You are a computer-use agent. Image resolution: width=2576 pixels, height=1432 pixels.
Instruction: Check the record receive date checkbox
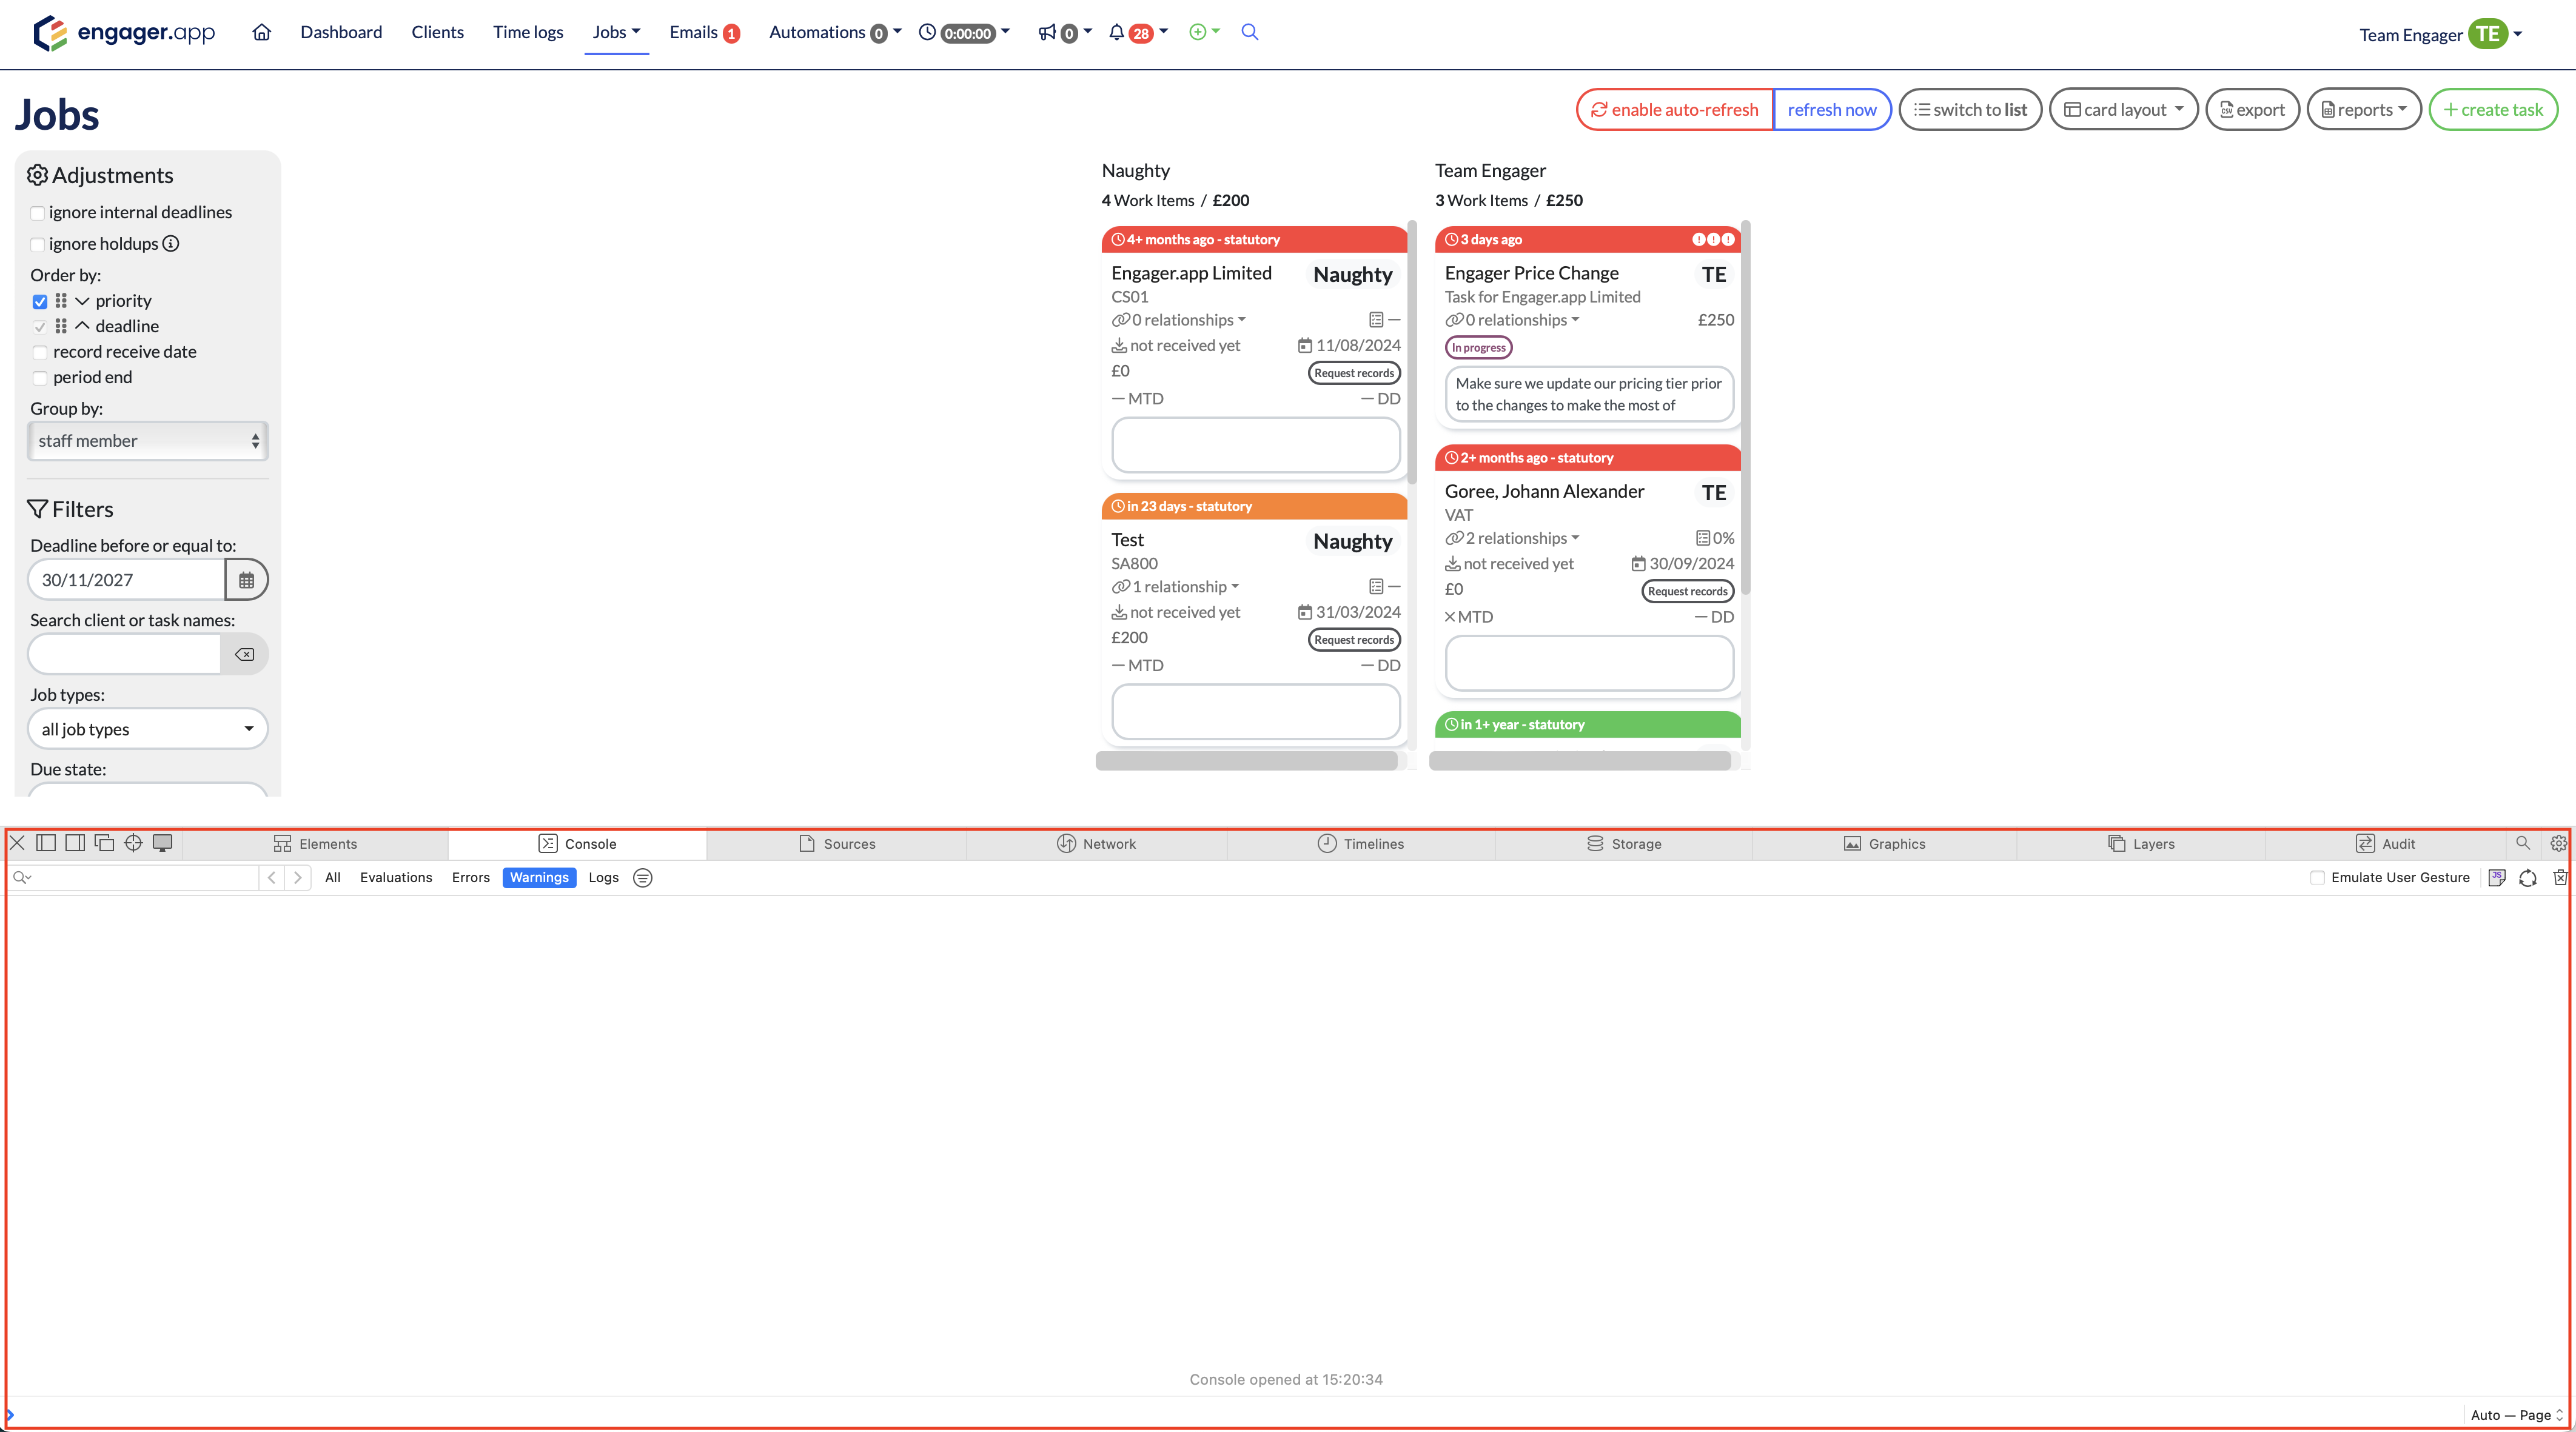coord(40,352)
